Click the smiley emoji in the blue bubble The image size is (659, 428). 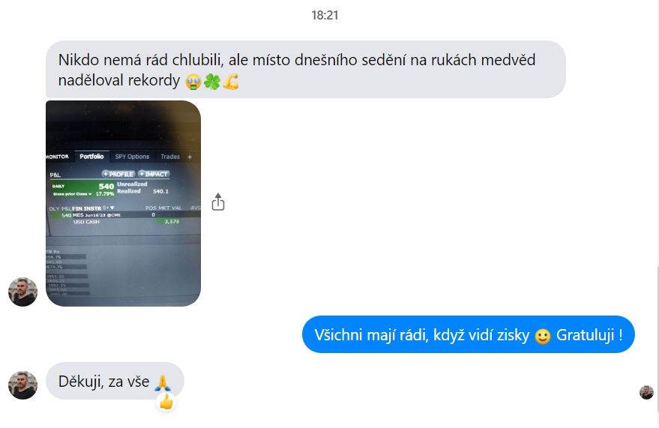coord(543,336)
